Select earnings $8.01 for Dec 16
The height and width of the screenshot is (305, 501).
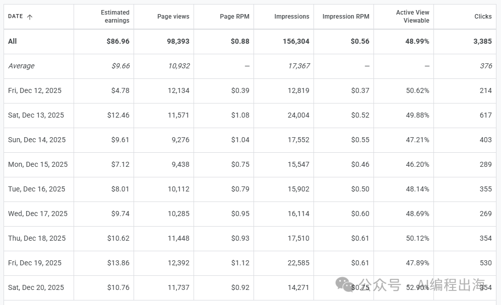120,189
